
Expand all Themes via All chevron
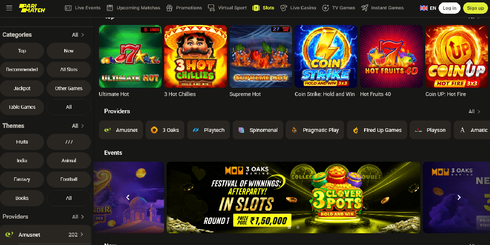coord(78,126)
